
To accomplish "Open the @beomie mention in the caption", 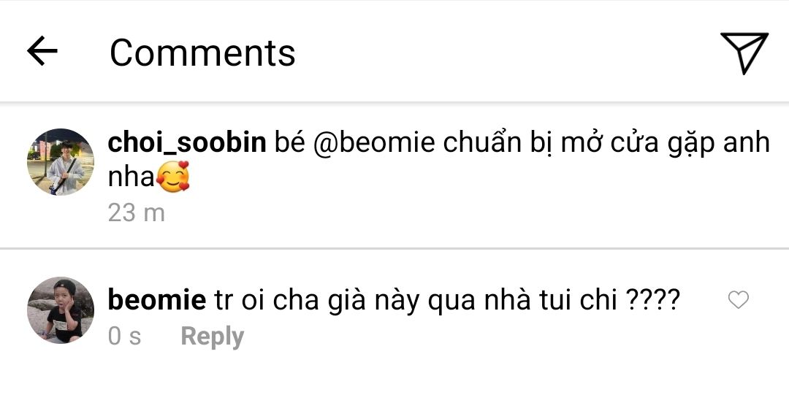I will (x=374, y=143).
